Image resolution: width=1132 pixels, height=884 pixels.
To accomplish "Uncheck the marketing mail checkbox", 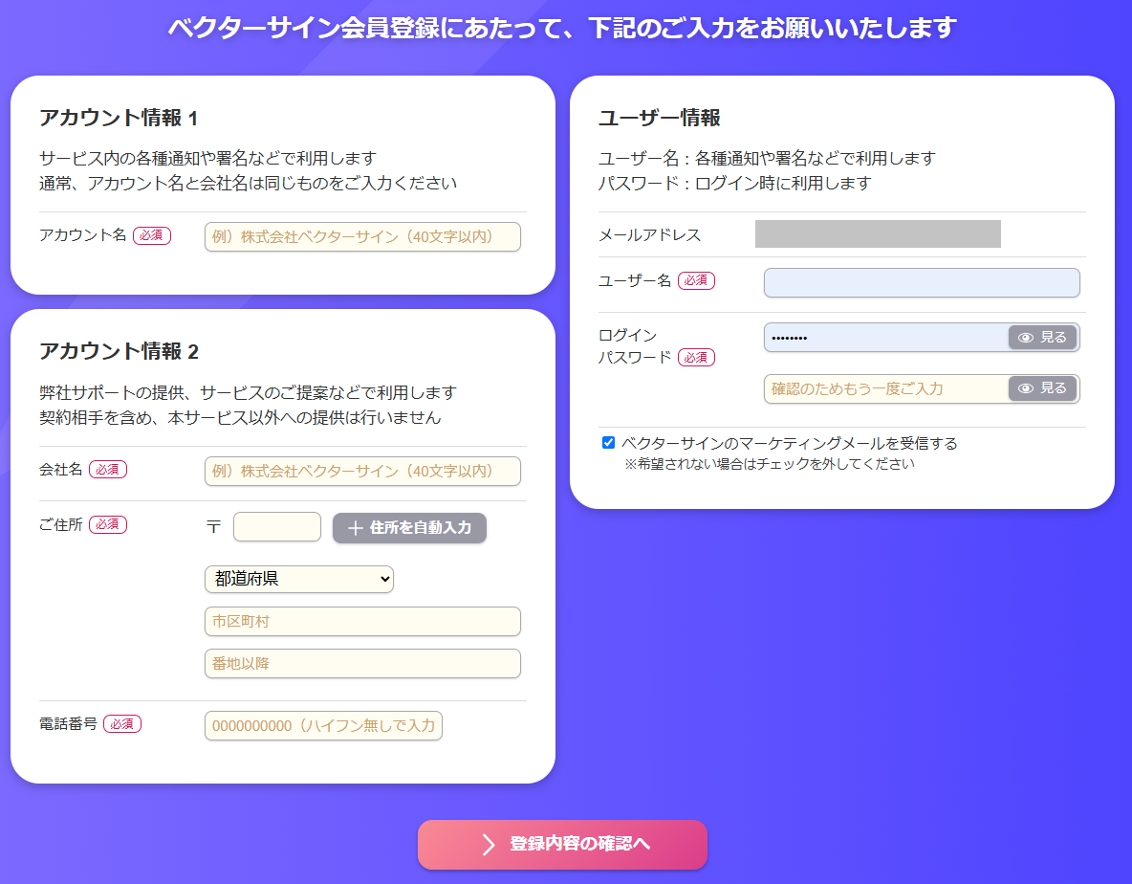I will click(609, 443).
